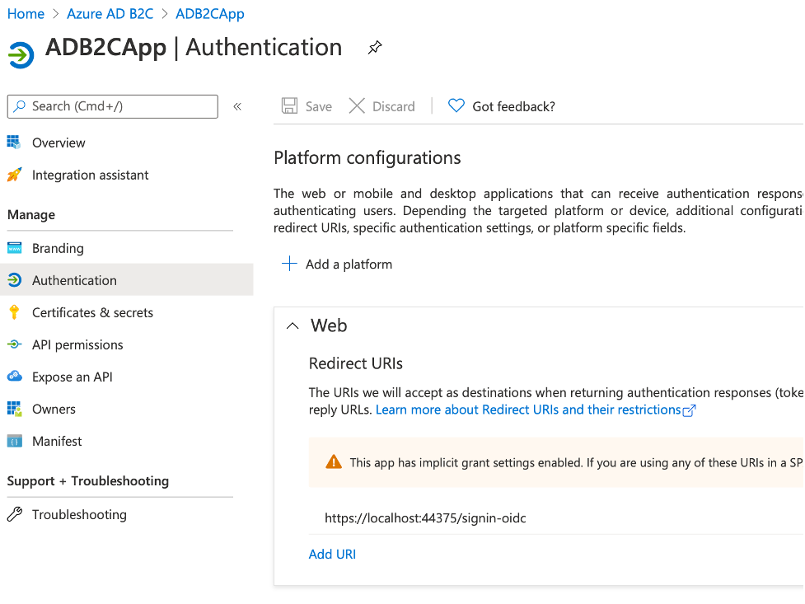Image resolution: width=805 pixels, height=604 pixels.
Task: Click the pin icon next to Authentication title
Action: coord(375,49)
